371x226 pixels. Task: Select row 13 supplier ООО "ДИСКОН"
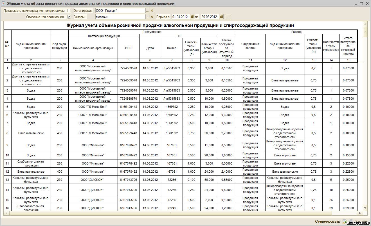pos(93,180)
